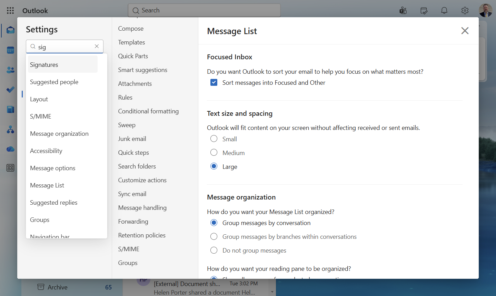Image resolution: width=496 pixels, height=296 pixels.
Task: Select Large text size
Action: (214, 166)
